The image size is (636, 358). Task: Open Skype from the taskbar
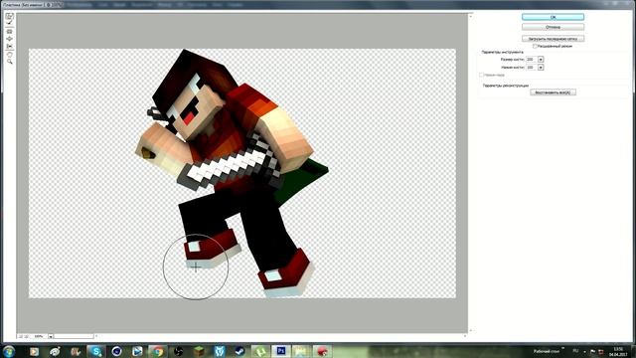96,351
